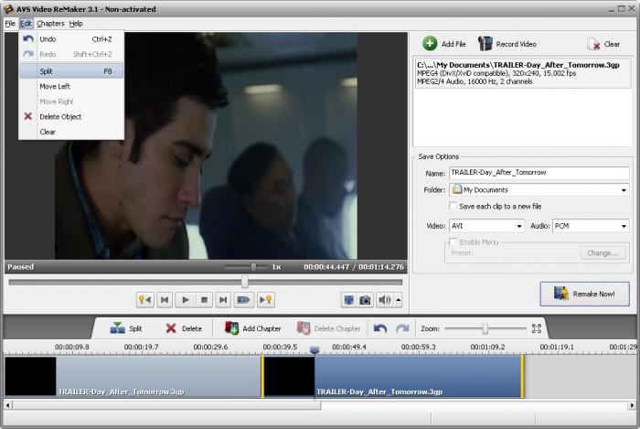Screen dimensions: 640x429
Task: Click the playback speed slider handle
Action: coord(253,266)
